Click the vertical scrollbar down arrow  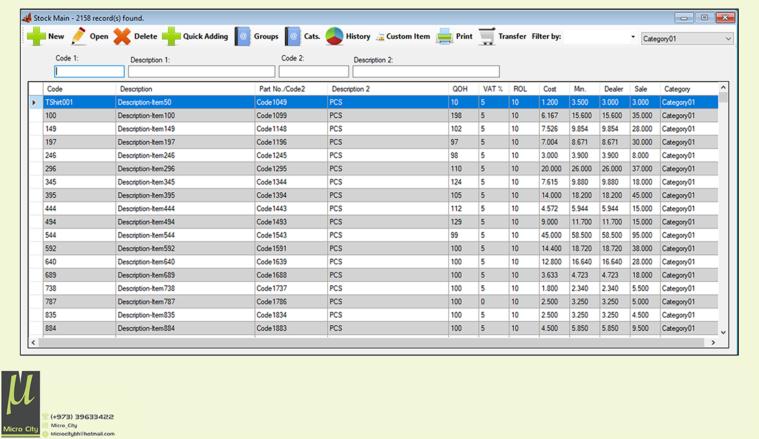723,332
